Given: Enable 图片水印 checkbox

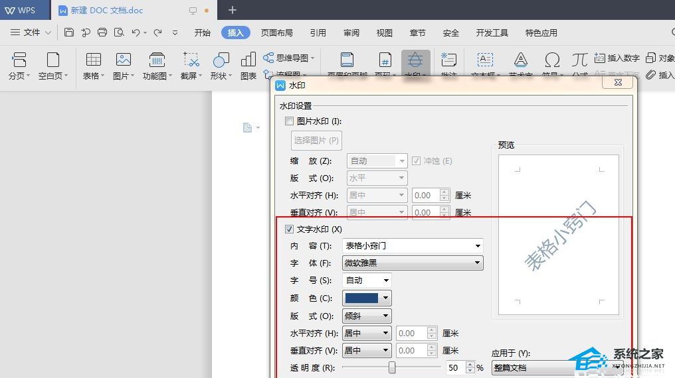Looking at the screenshot, I should [x=289, y=121].
